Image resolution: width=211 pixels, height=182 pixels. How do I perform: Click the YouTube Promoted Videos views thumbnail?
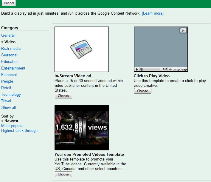82,128
